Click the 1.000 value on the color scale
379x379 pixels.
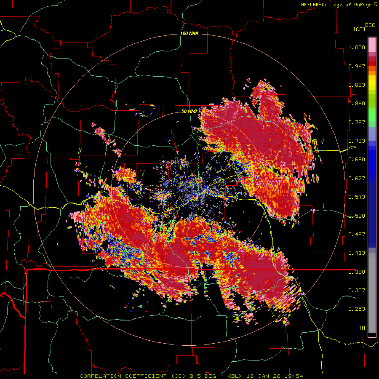point(357,47)
